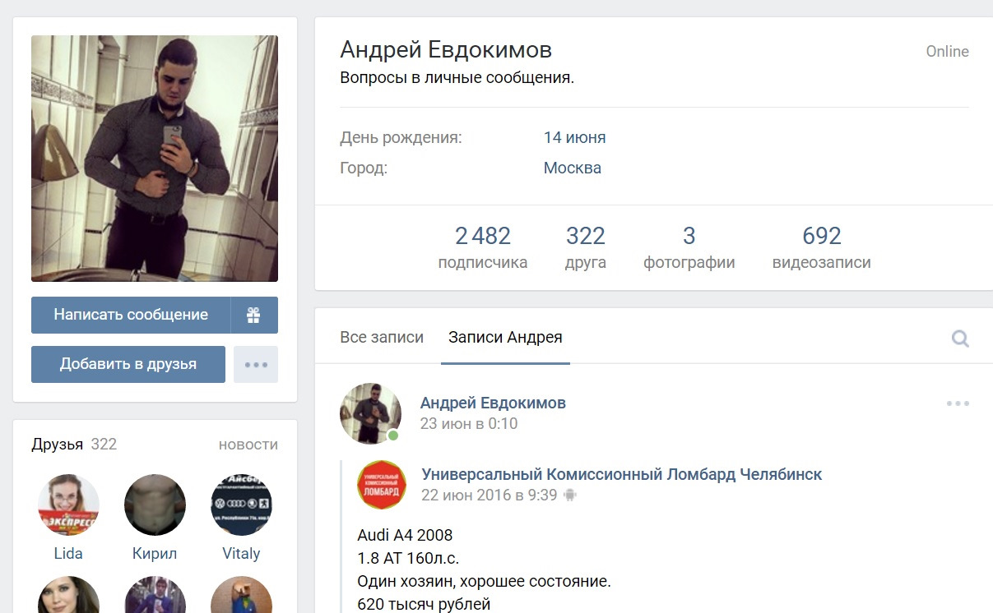View the 3 фотографии counter
993x613 pixels.
click(689, 248)
